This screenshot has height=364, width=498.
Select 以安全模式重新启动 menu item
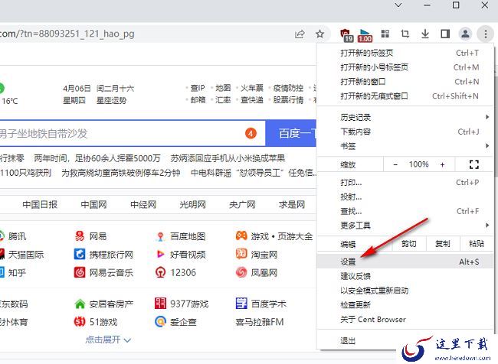[x=405, y=291]
